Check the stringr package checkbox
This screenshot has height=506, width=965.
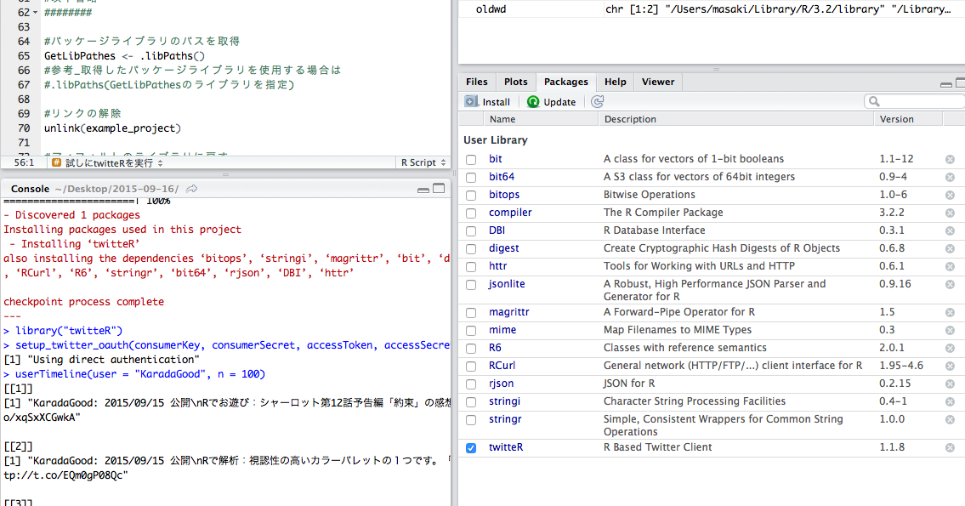(x=471, y=420)
